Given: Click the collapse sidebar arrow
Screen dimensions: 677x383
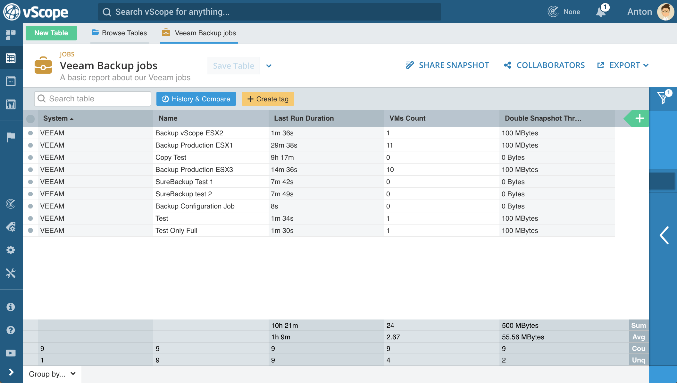Looking at the screenshot, I should pos(665,235).
